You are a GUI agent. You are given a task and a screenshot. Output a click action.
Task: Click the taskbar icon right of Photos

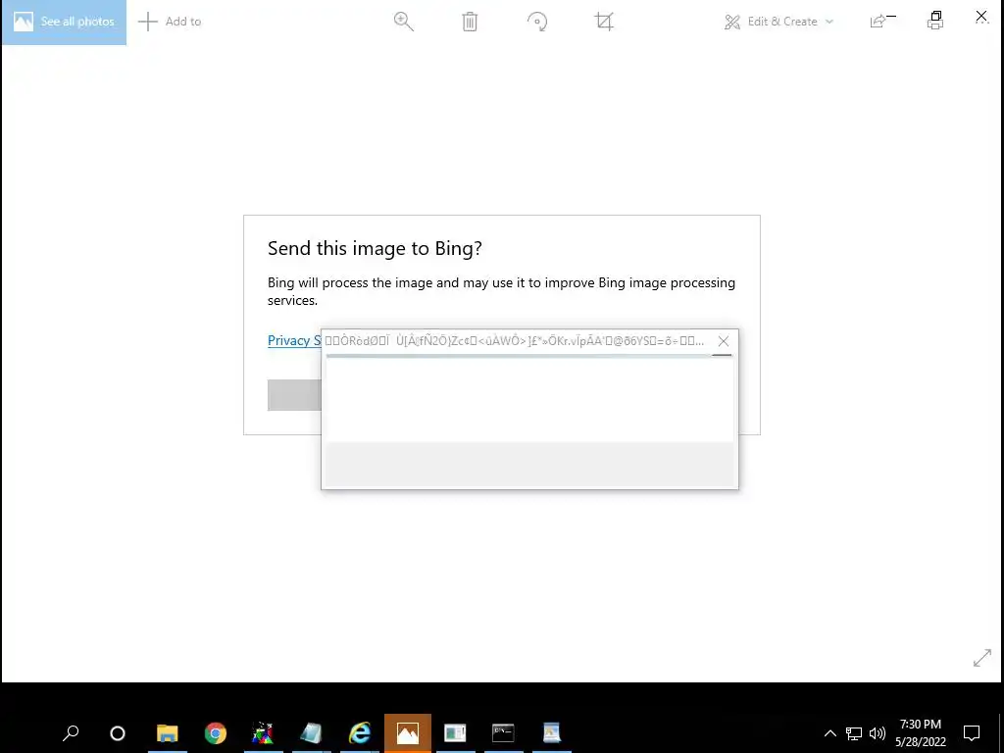(x=455, y=733)
